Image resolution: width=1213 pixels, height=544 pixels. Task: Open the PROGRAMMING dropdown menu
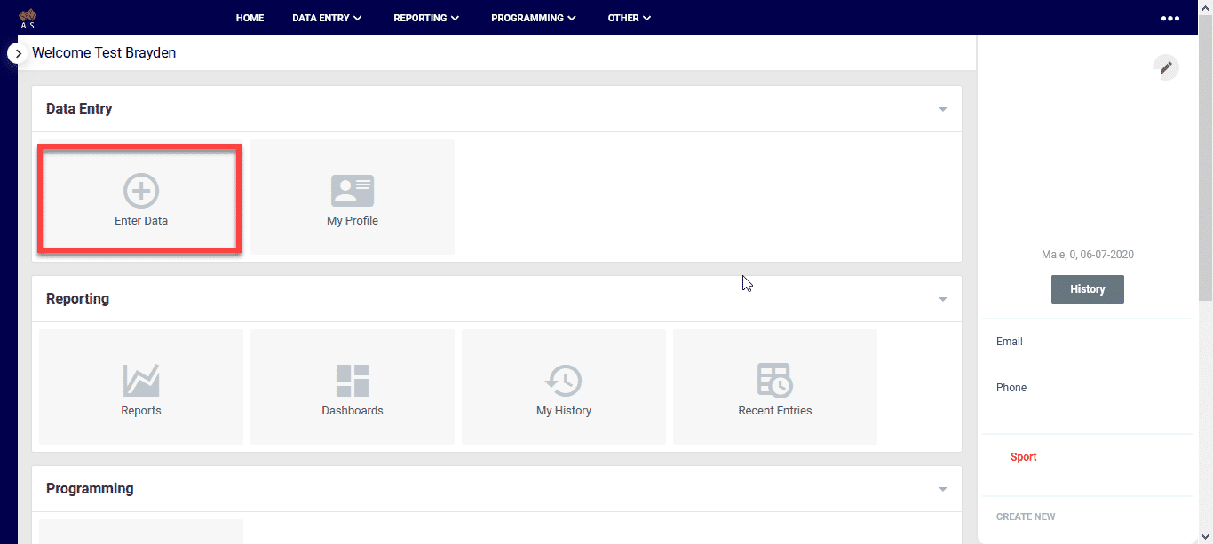534,18
